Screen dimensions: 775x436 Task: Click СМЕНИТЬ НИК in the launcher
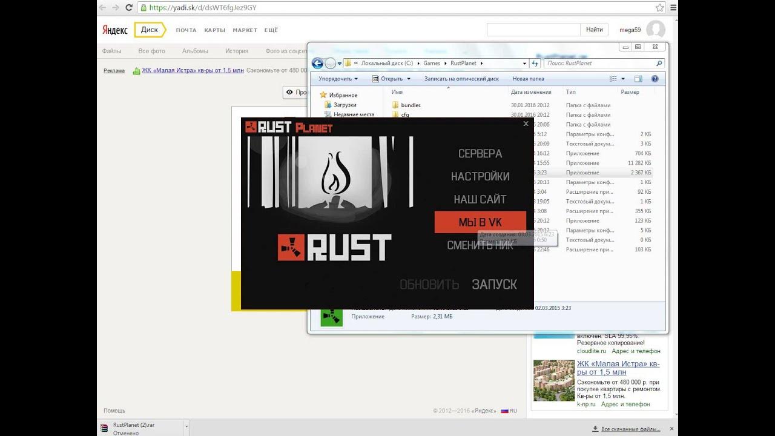[x=480, y=245]
